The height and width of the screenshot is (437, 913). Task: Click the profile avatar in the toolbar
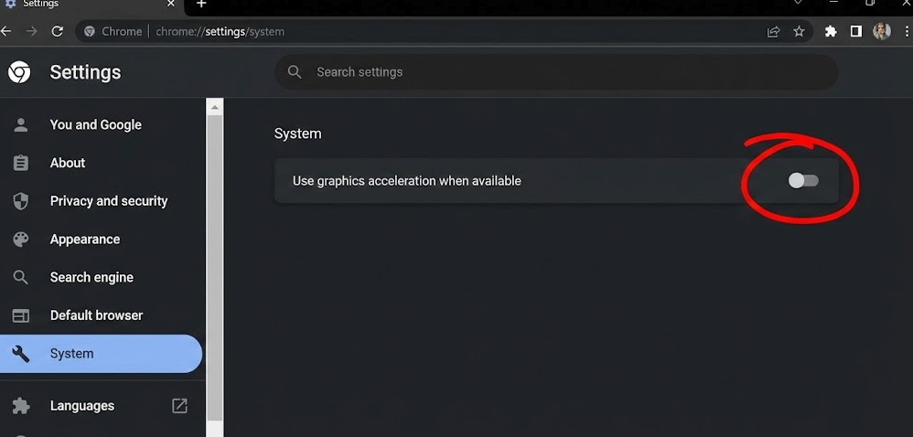coord(881,31)
